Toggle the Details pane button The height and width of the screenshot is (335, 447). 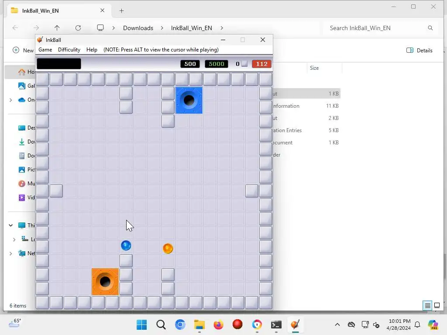[x=419, y=51]
